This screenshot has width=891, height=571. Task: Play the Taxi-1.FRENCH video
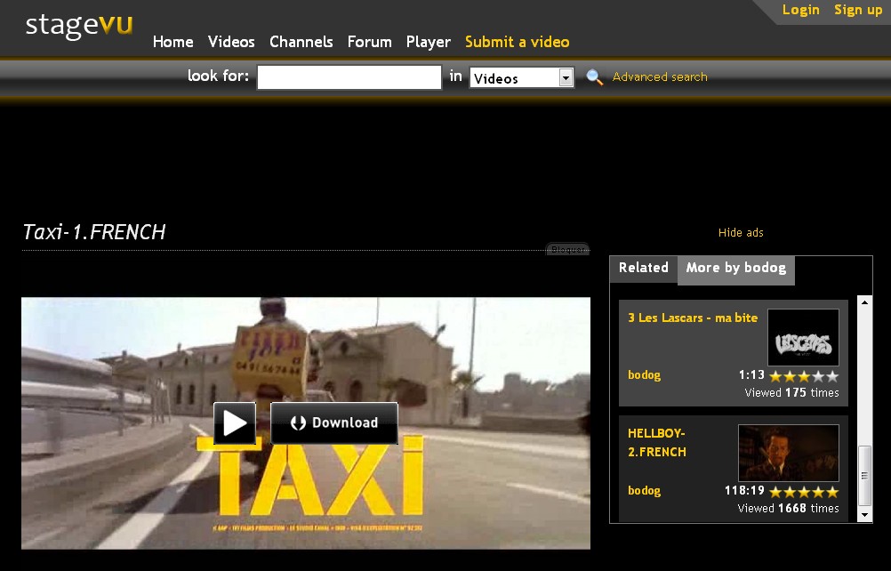point(235,423)
